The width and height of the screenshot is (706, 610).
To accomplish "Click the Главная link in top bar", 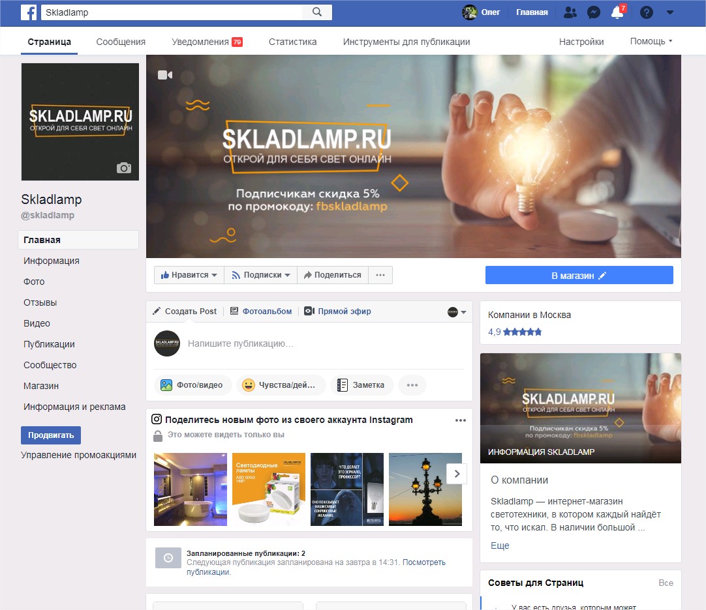I will [x=532, y=12].
